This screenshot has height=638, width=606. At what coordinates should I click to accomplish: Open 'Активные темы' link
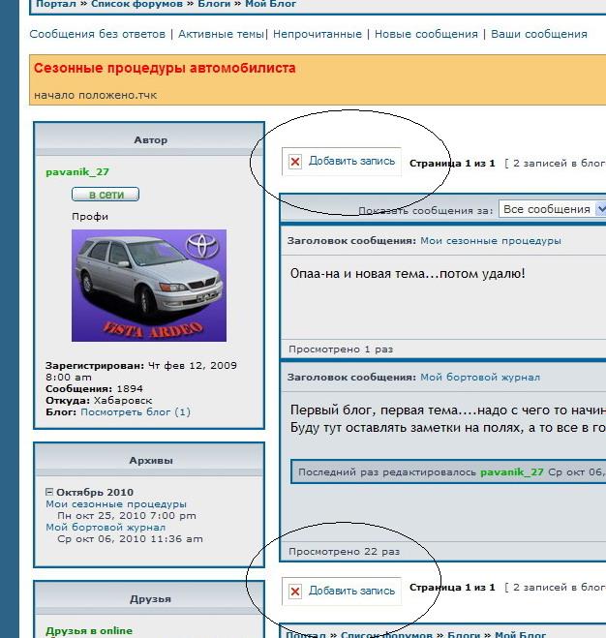pyautogui.click(x=220, y=34)
